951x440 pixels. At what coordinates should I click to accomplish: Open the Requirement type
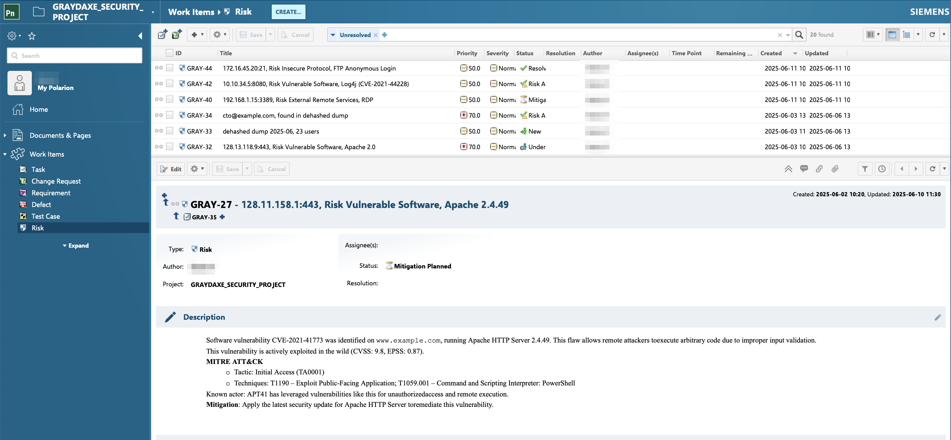point(51,193)
